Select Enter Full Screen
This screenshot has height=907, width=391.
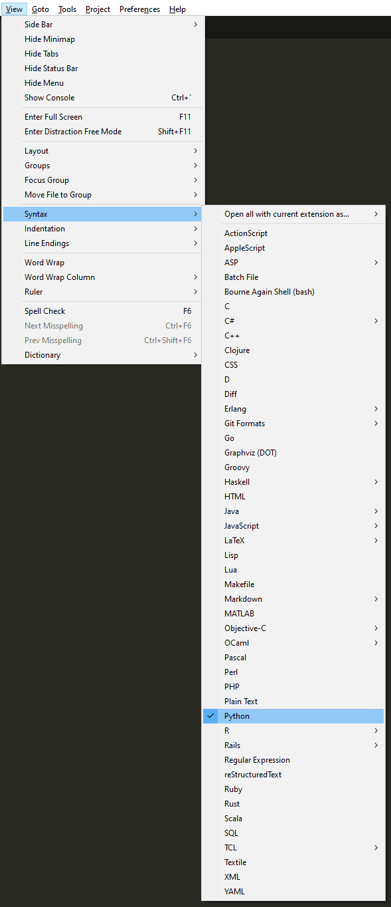(x=103, y=117)
